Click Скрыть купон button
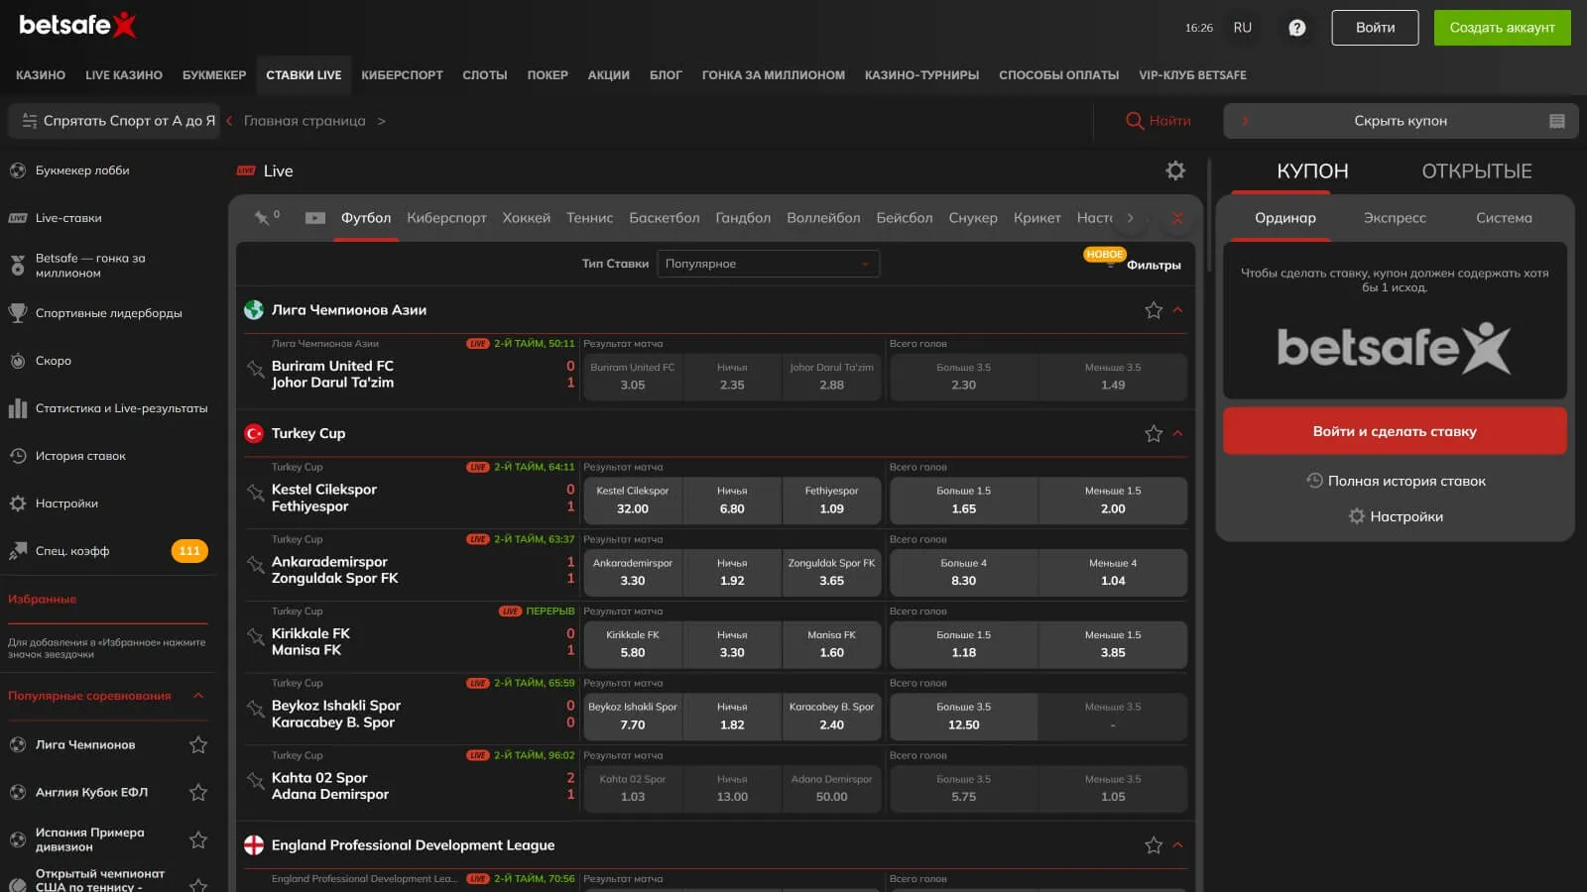 pyautogui.click(x=1401, y=121)
